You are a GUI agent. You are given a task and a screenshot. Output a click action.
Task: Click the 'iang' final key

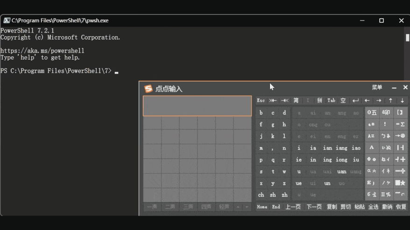click(341, 148)
